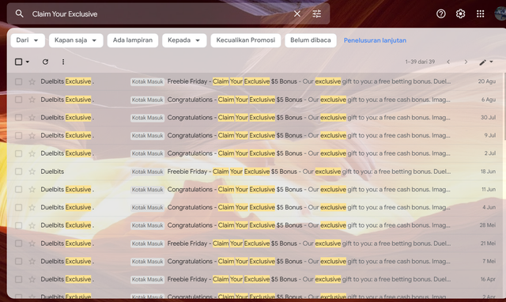The height and width of the screenshot is (302, 506).
Task: Click sender Duelbits on the 18 Jun email
Action: click(x=52, y=172)
